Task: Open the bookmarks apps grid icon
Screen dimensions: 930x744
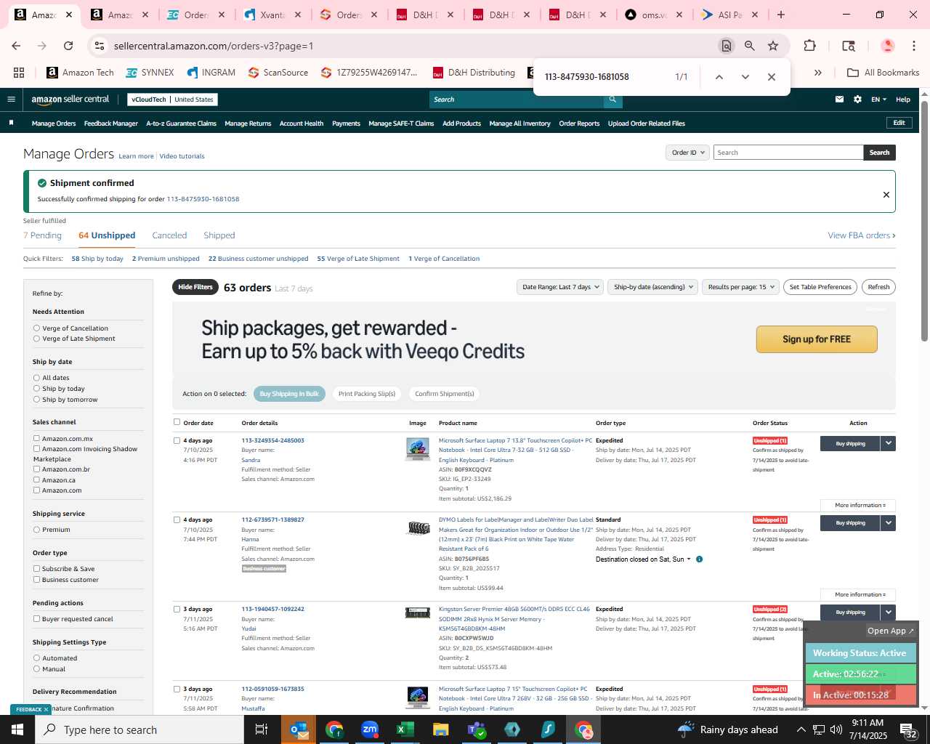Action: click(x=19, y=73)
